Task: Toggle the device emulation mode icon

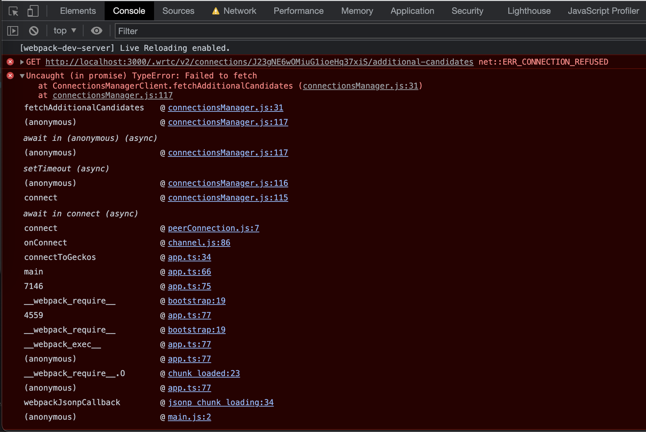Action: pyautogui.click(x=33, y=11)
